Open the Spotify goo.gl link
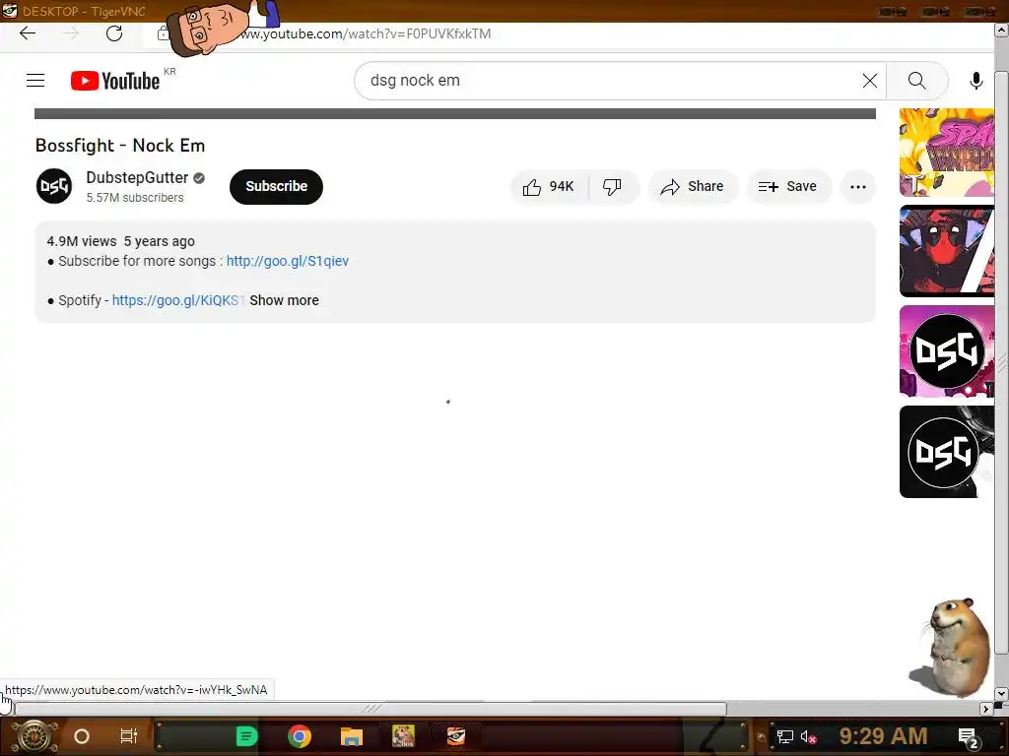 pyautogui.click(x=177, y=300)
